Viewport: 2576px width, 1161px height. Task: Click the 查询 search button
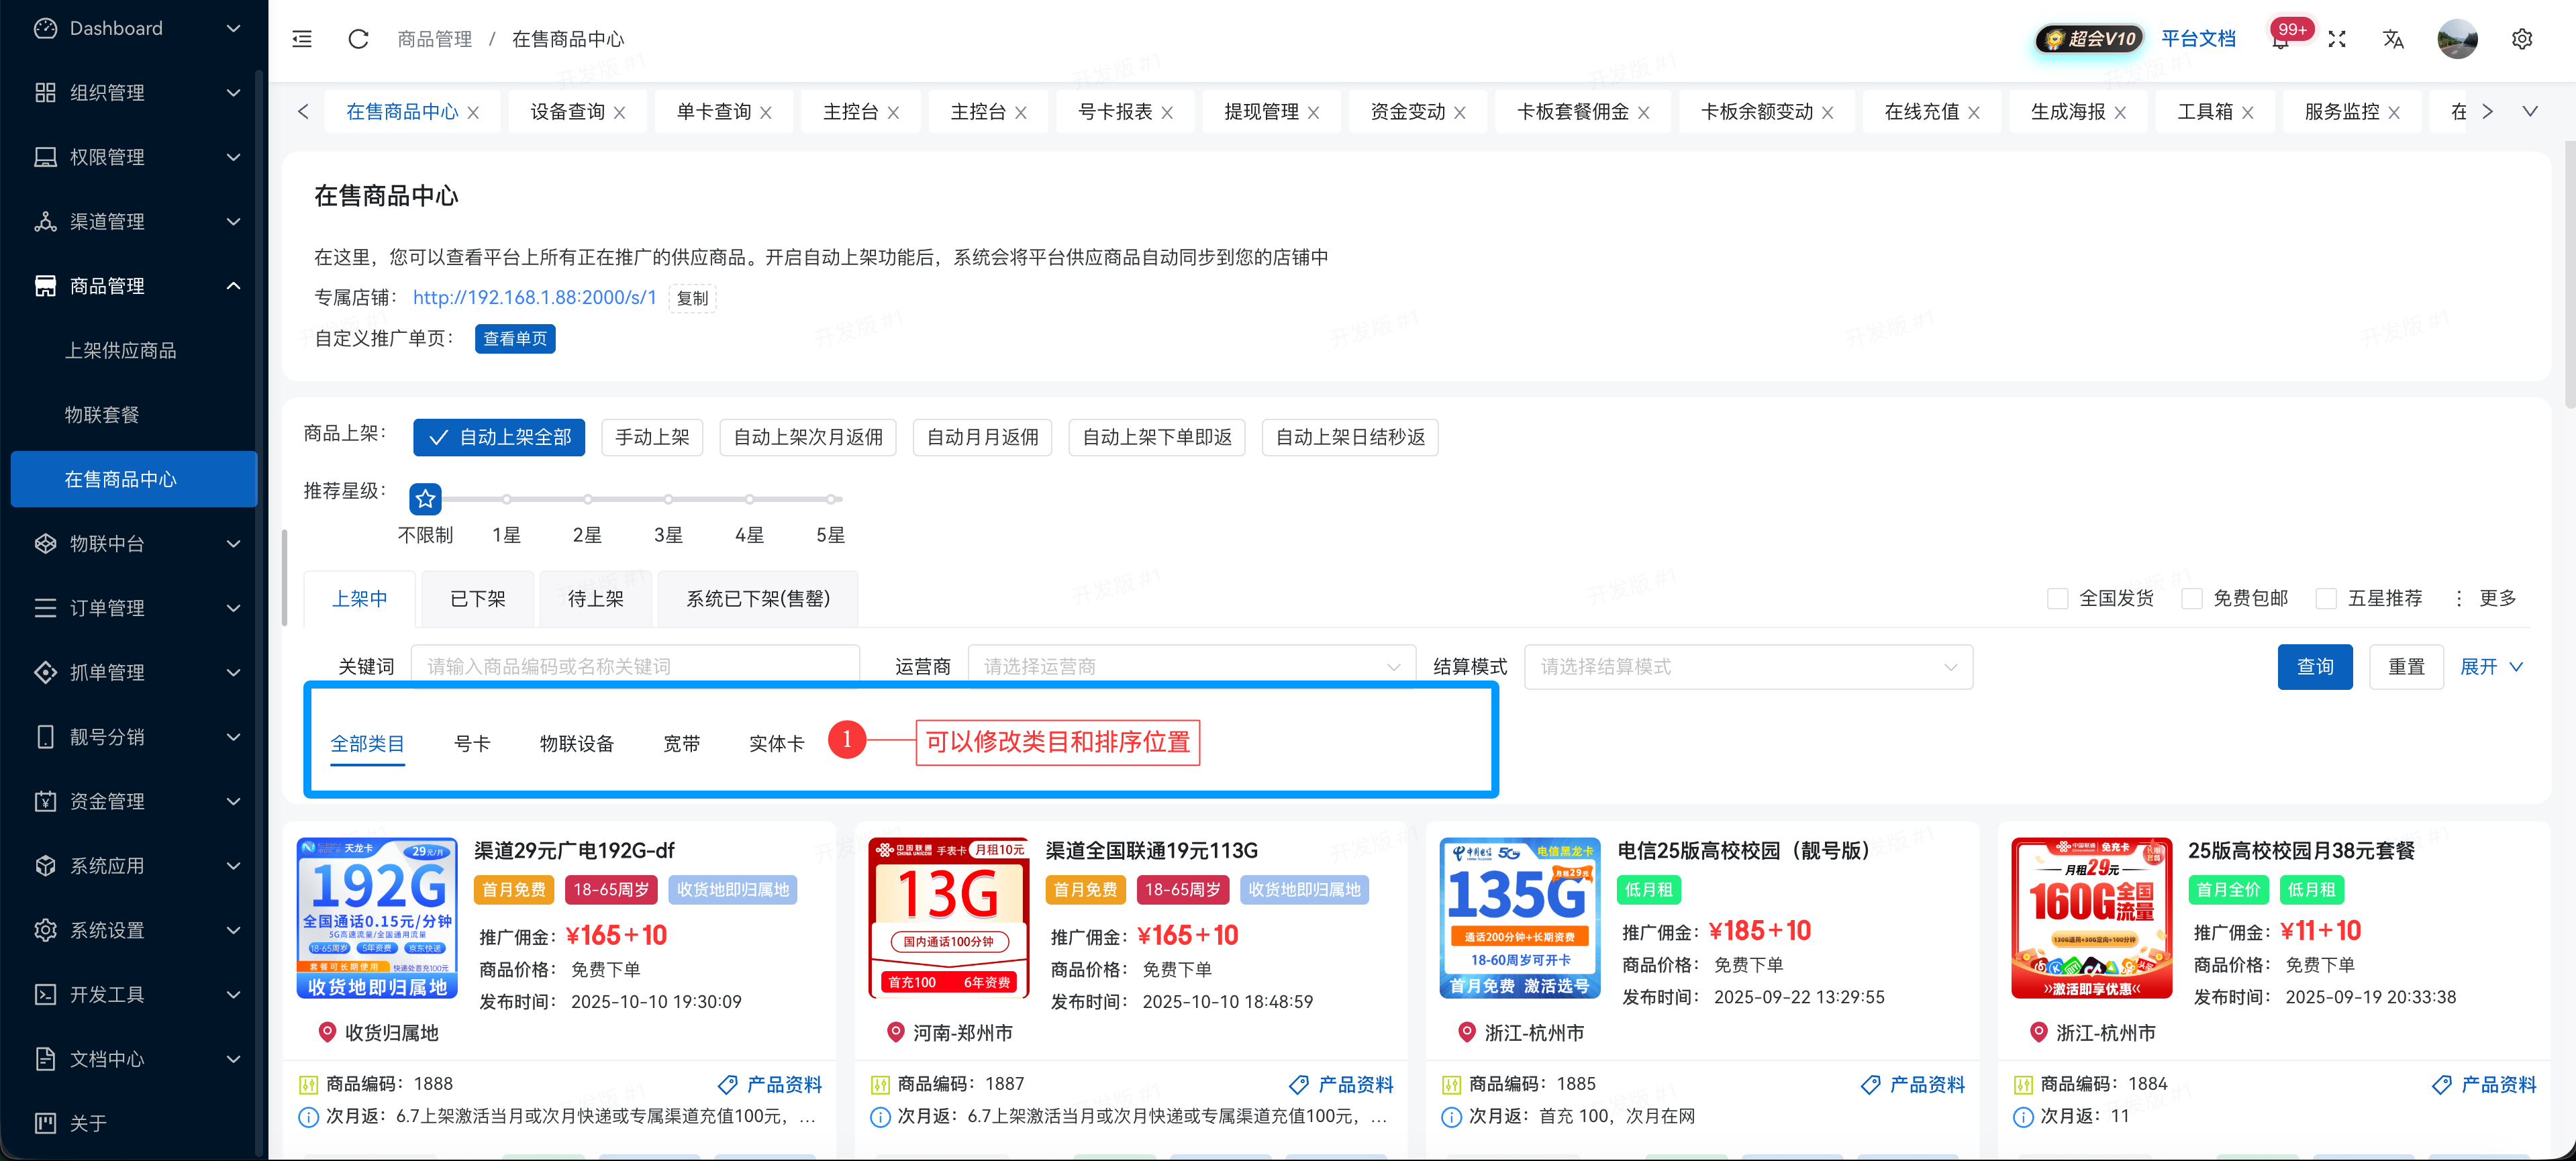2315,666
